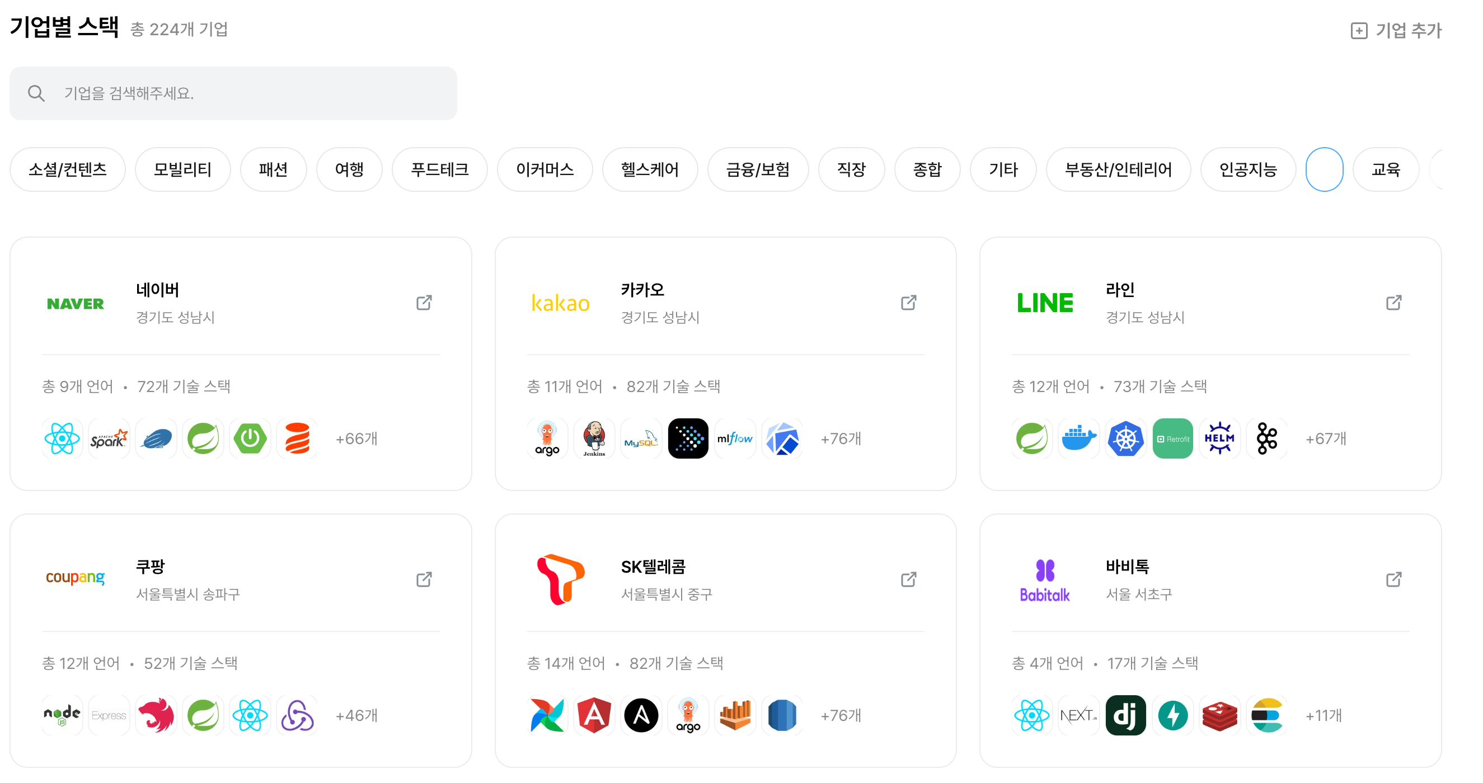This screenshot has height=783, width=1483.
Task: Click the Docker icon in Line card
Action: tap(1079, 438)
